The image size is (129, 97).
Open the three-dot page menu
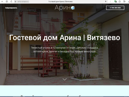[110, 2]
